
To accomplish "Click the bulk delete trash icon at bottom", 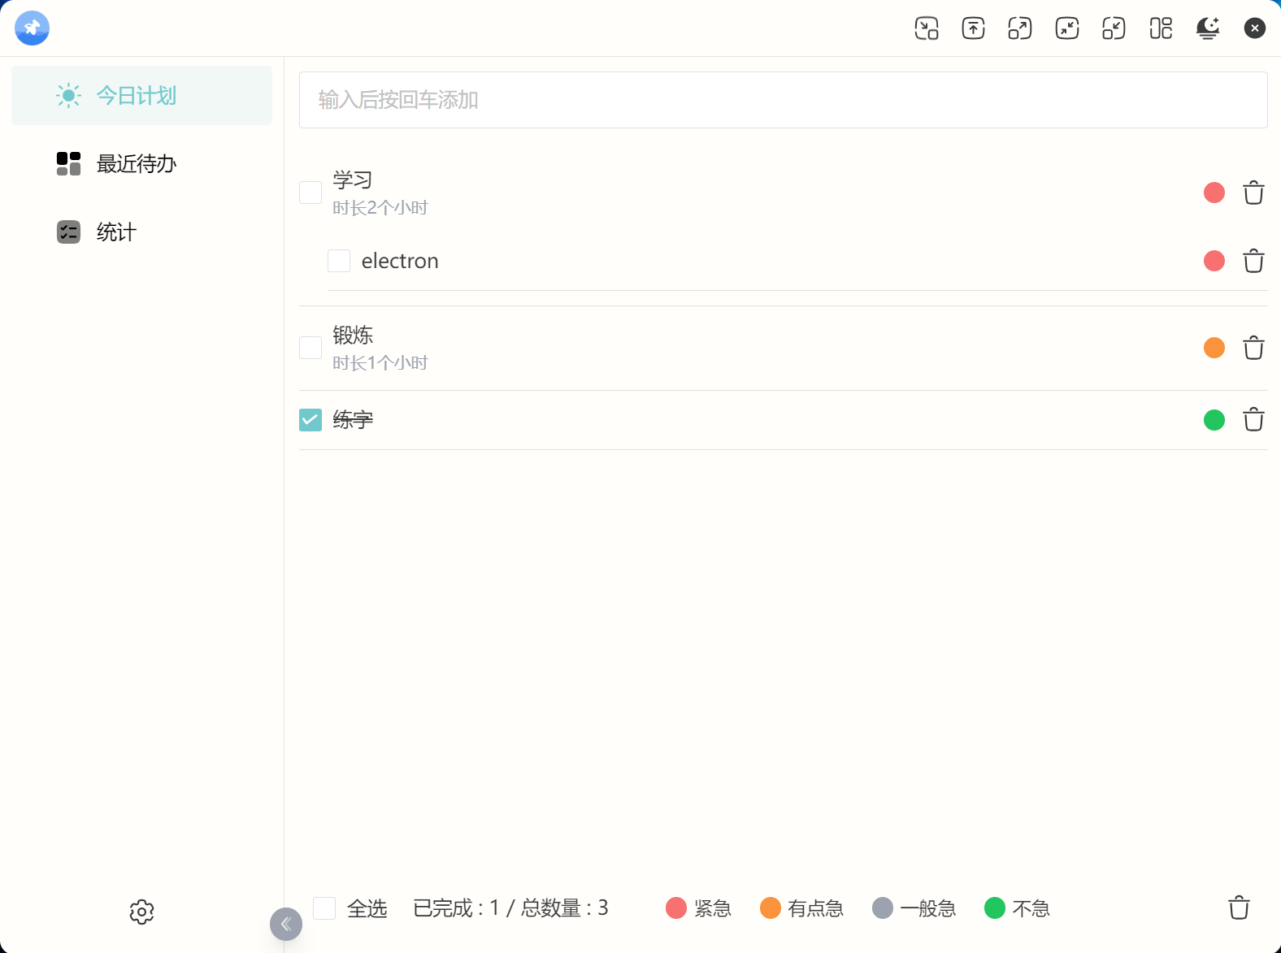I will (x=1239, y=908).
